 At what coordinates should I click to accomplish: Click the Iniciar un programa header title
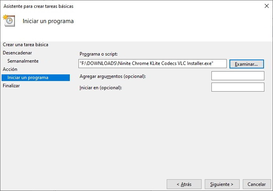point(48,21)
